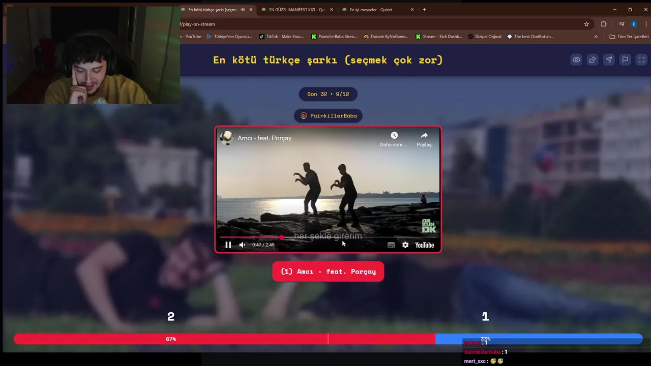Open Dizipal Orijinal bookmark

pyautogui.click(x=485, y=37)
